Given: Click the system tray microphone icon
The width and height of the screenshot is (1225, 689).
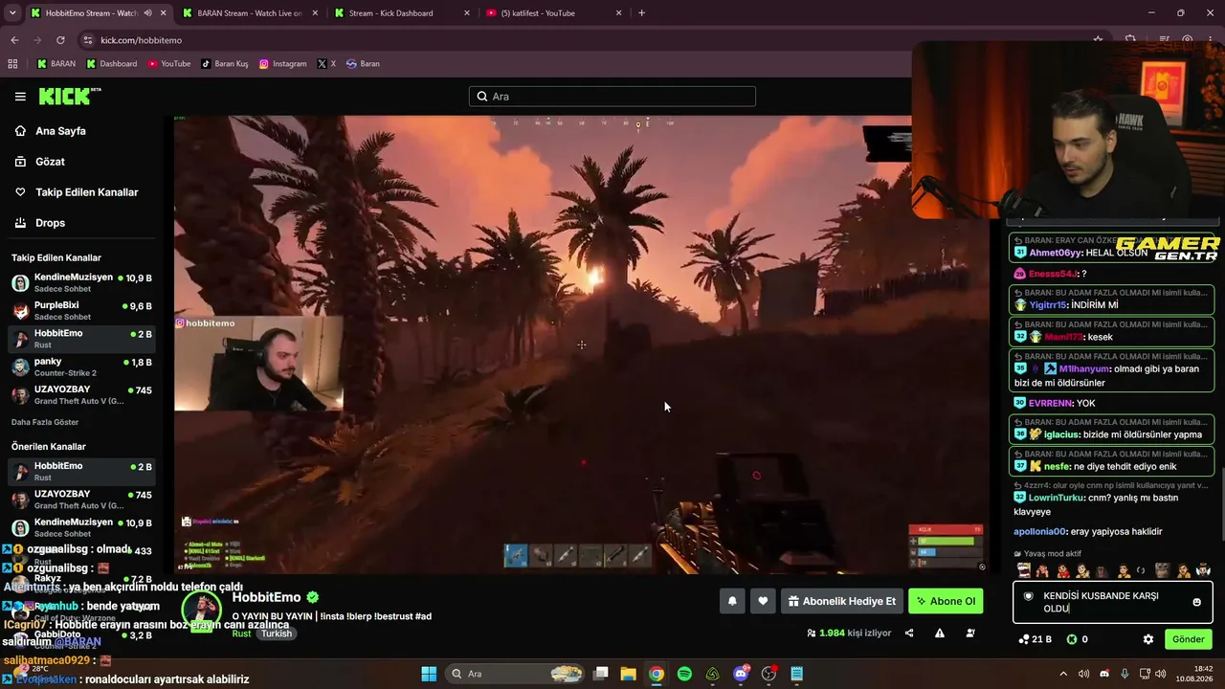Looking at the screenshot, I should coord(1125,674).
